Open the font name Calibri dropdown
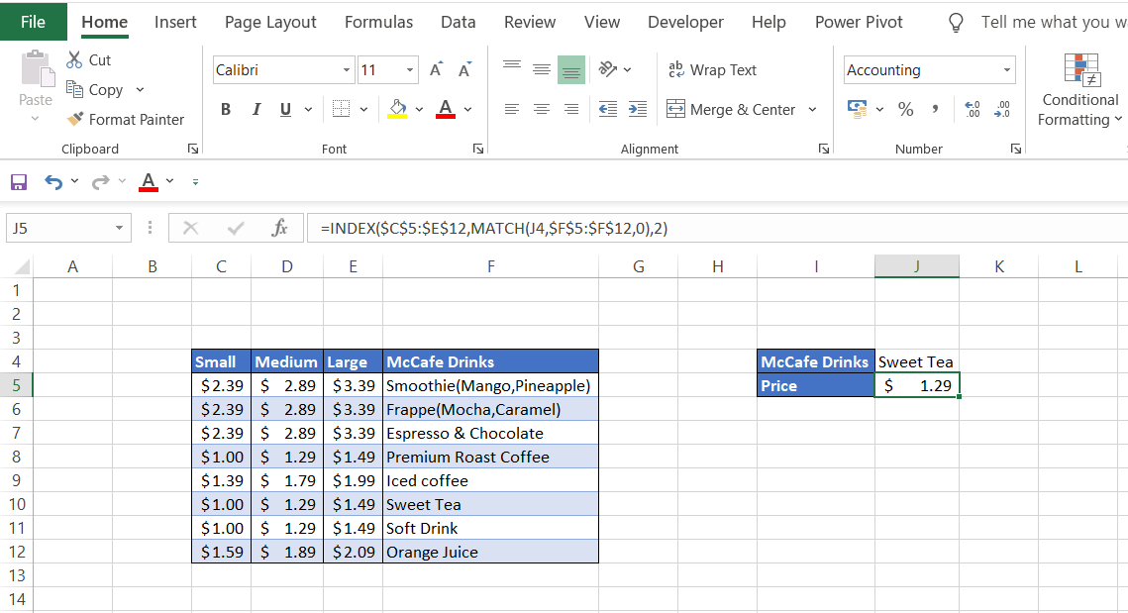This screenshot has height=613, width=1128. [347, 70]
